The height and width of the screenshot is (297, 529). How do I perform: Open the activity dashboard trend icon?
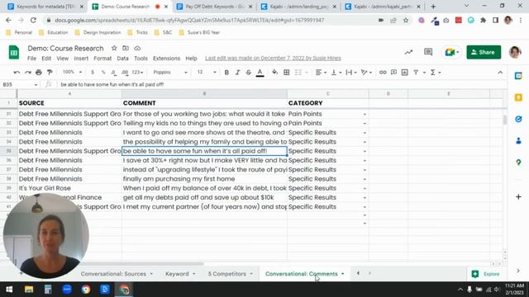(x=408, y=52)
